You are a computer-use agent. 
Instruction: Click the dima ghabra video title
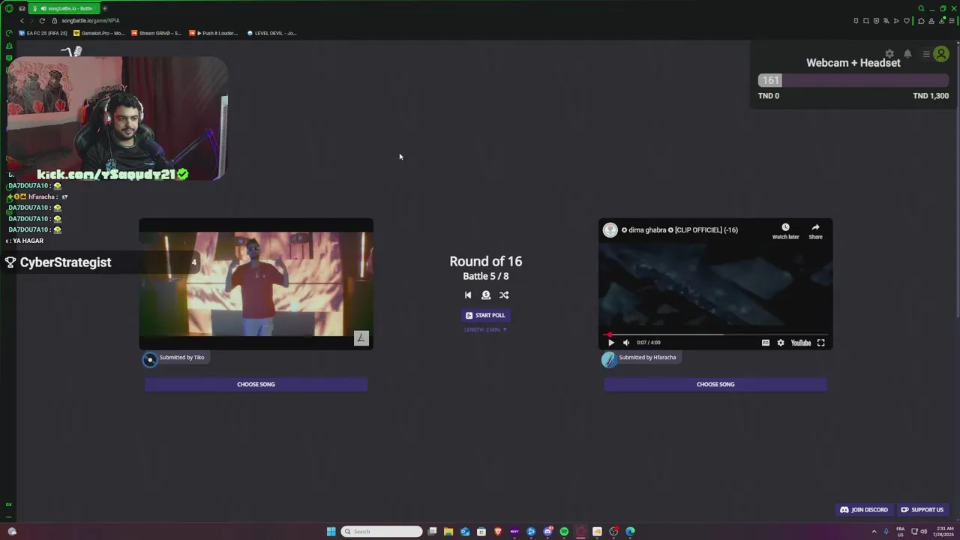pyautogui.click(x=679, y=230)
